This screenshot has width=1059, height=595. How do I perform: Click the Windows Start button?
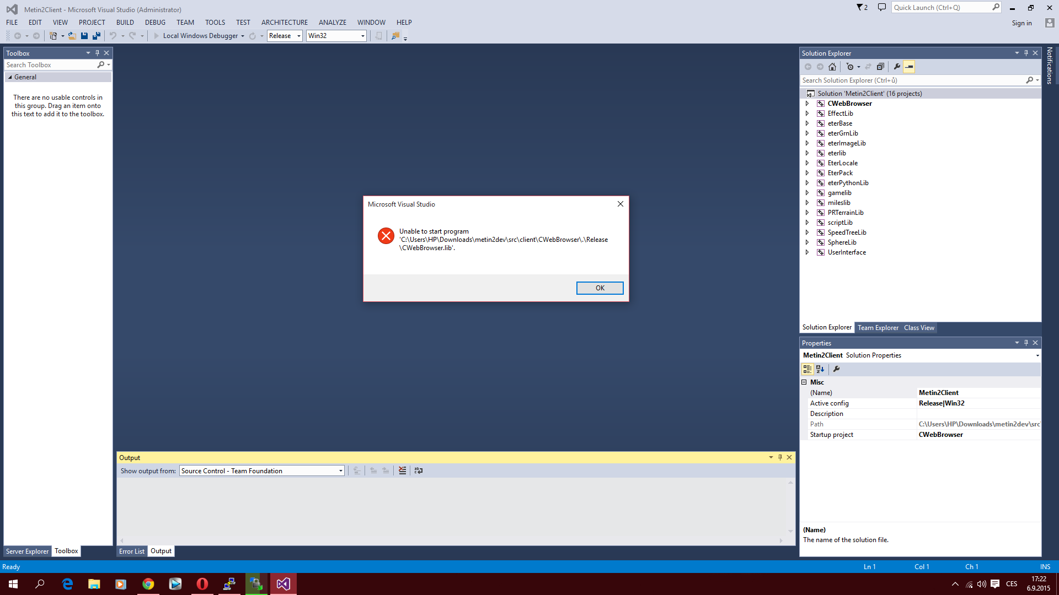[x=13, y=584]
